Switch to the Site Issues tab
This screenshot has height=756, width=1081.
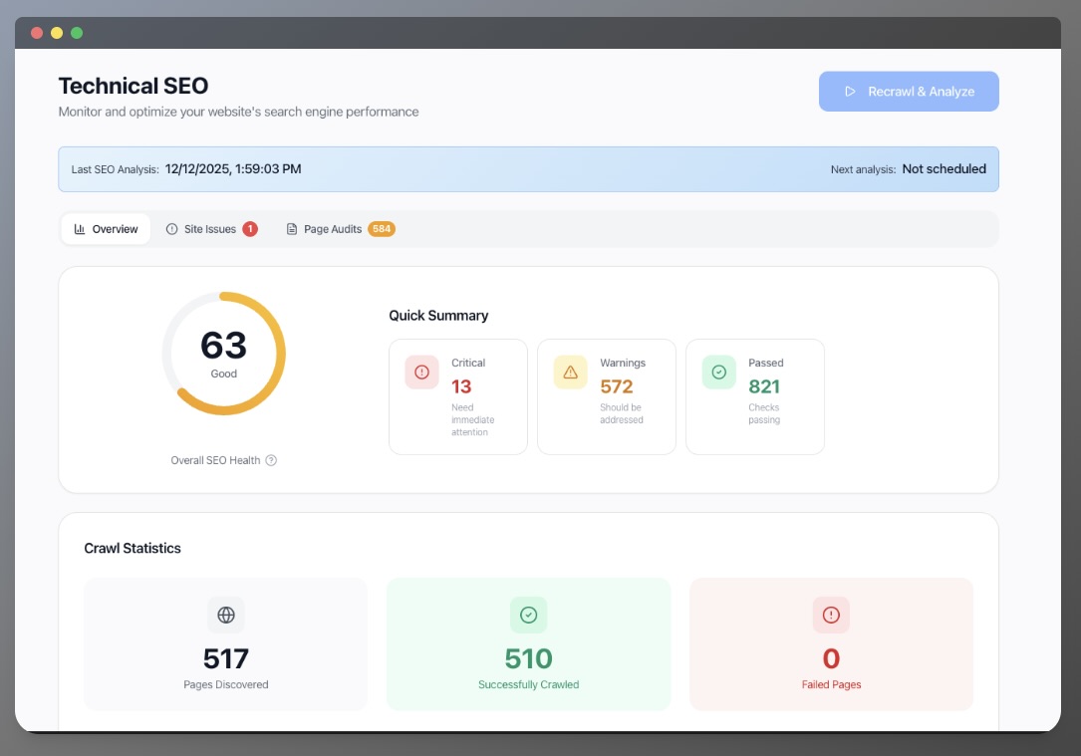pos(209,228)
